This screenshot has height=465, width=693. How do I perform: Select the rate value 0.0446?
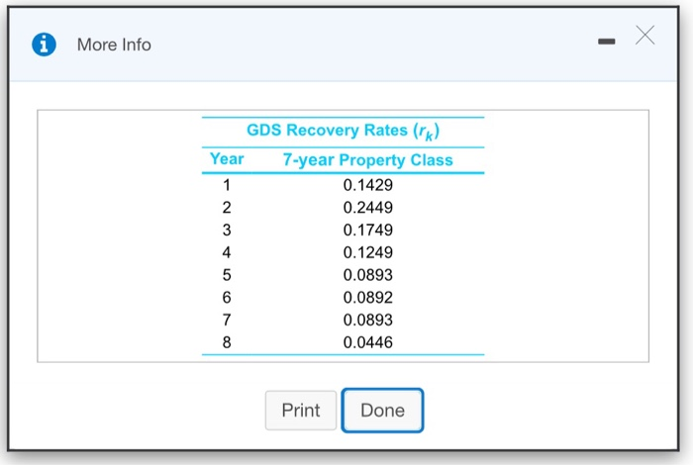click(x=367, y=342)
